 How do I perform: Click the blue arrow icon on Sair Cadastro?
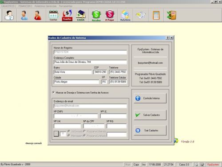point(138,130)
